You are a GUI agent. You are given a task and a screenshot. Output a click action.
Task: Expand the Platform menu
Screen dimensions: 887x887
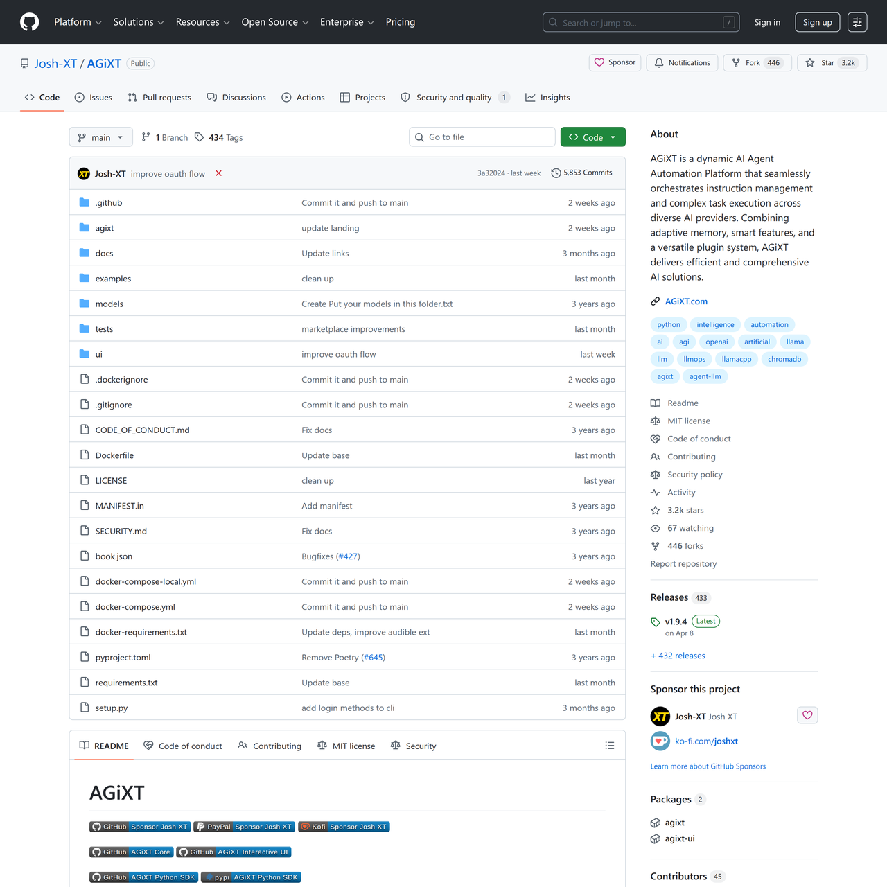click(78, 22)
